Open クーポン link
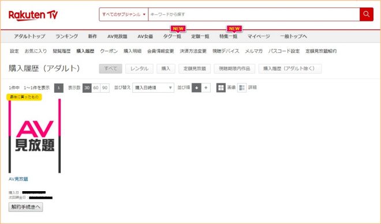The image size is (381, 224). (x=109, y=51)
